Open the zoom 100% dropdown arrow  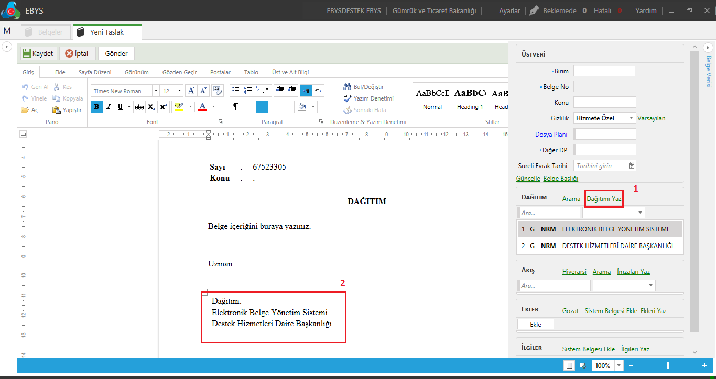point(619,365)
